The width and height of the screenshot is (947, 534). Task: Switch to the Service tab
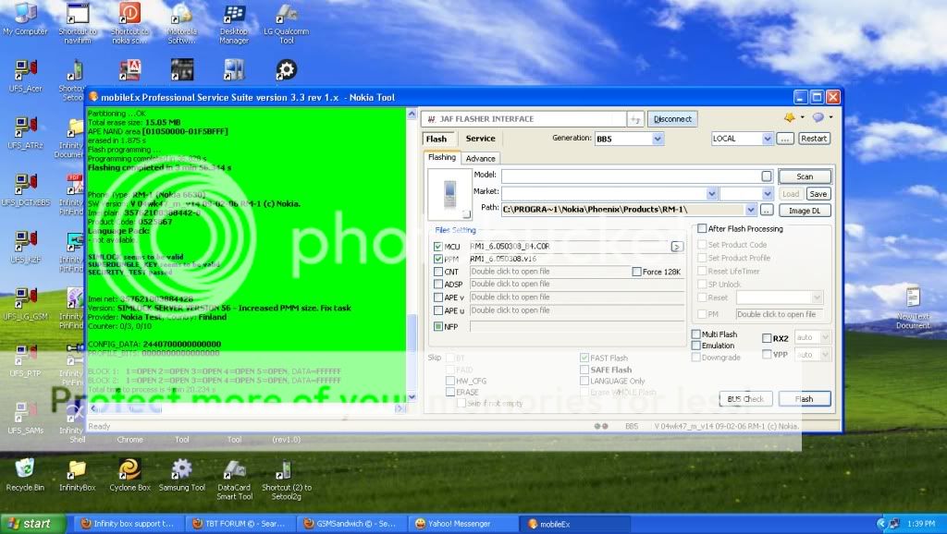[x=480, y=139]
